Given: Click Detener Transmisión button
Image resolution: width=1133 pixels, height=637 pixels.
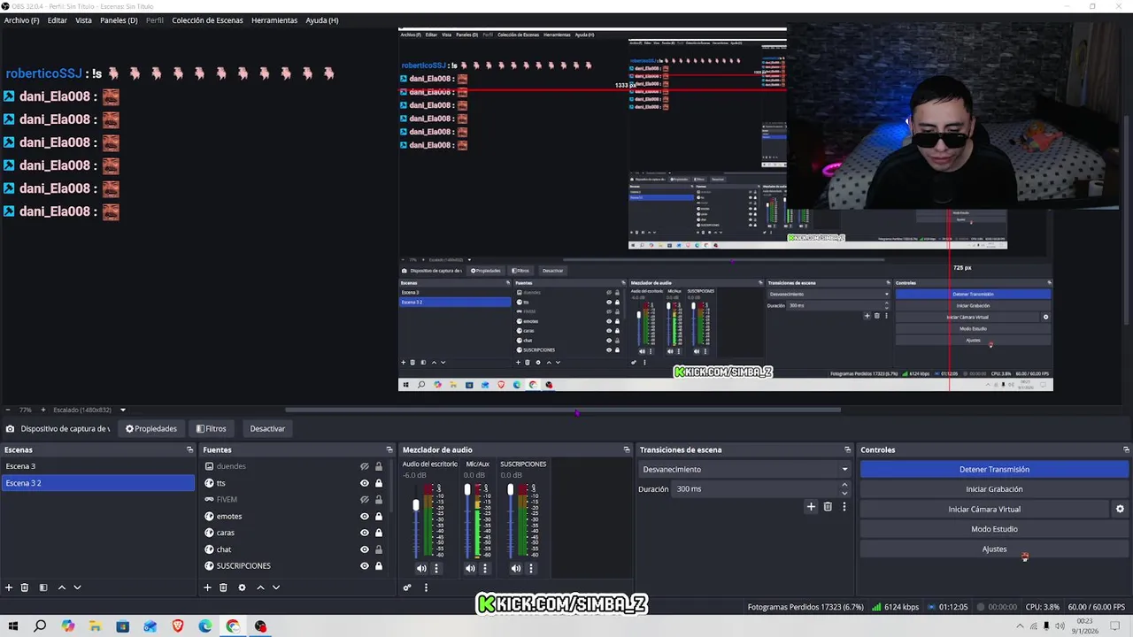Looking at the screenshot, I should (994, 470).
